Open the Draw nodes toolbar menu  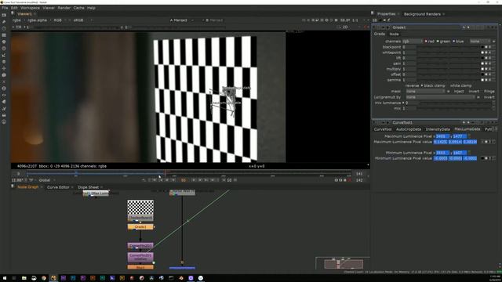(4, 22)
